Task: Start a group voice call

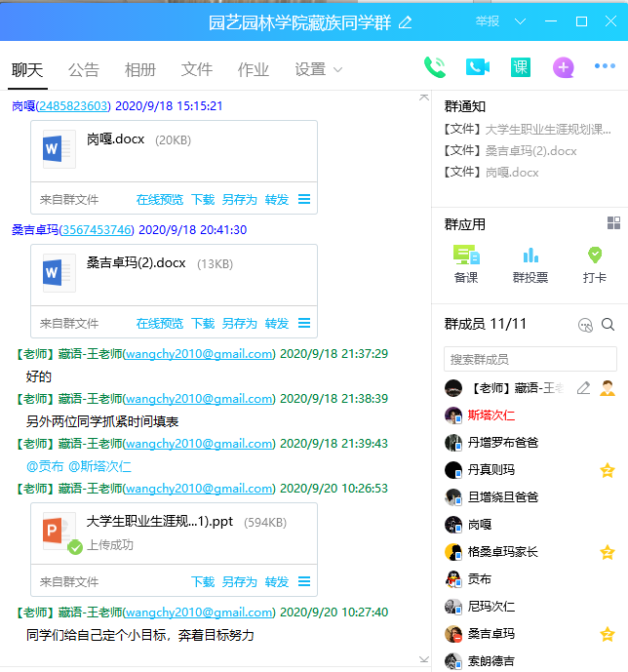Action: (434, 67)
